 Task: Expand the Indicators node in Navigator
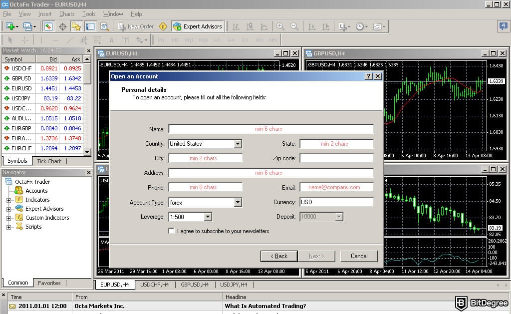click(x=9, y=200)
